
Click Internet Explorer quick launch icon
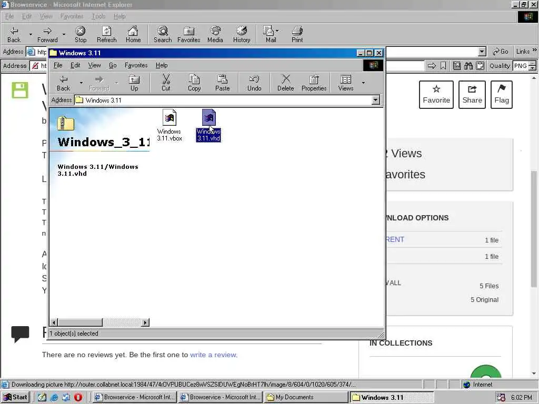(54, 397)
